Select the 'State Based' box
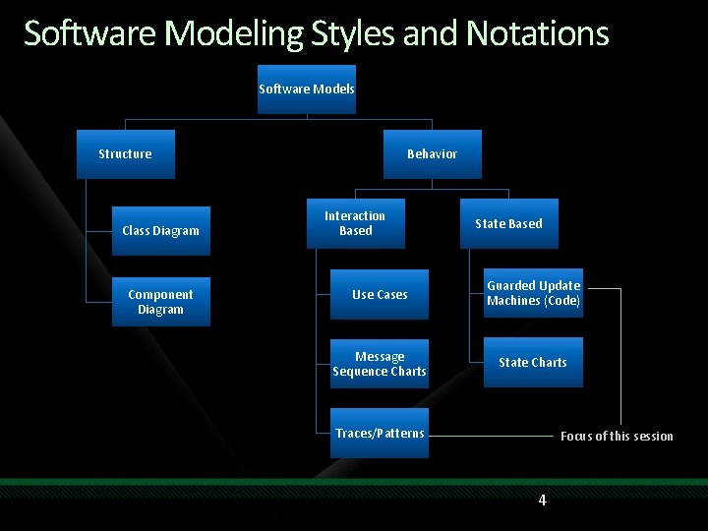The height and width of the screenshot is (531, 708). tap(509, 223)
